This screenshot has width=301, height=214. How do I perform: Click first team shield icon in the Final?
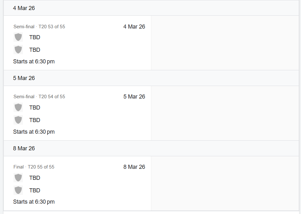(x=18, y=178)
